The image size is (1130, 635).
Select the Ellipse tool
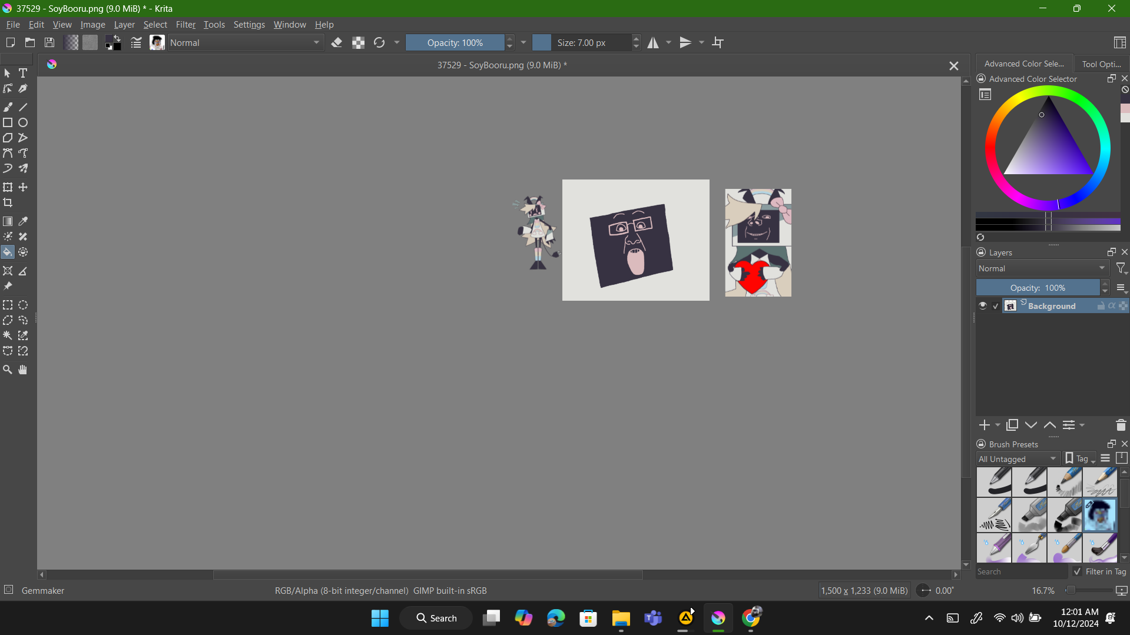pos(23,122)
